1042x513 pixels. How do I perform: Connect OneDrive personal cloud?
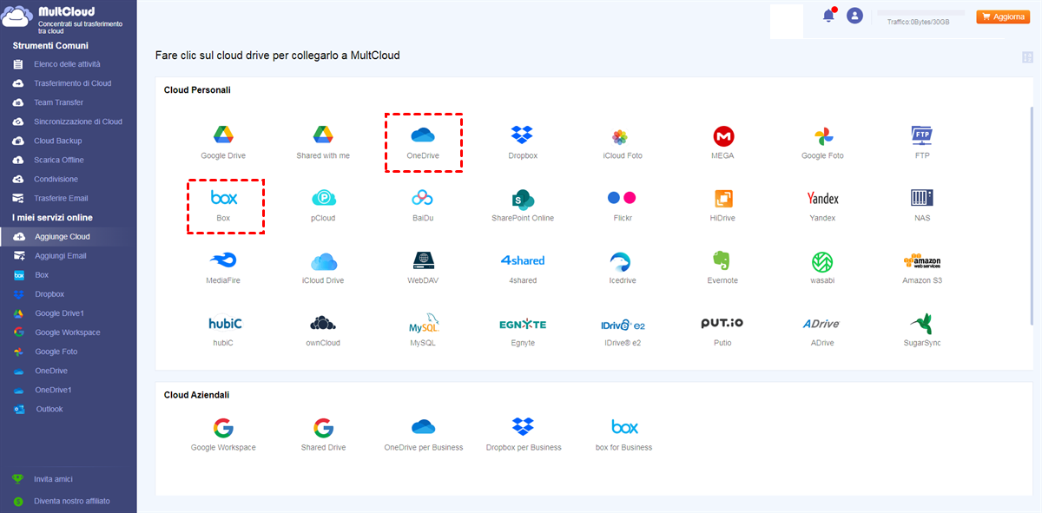[x=423, y=142]
